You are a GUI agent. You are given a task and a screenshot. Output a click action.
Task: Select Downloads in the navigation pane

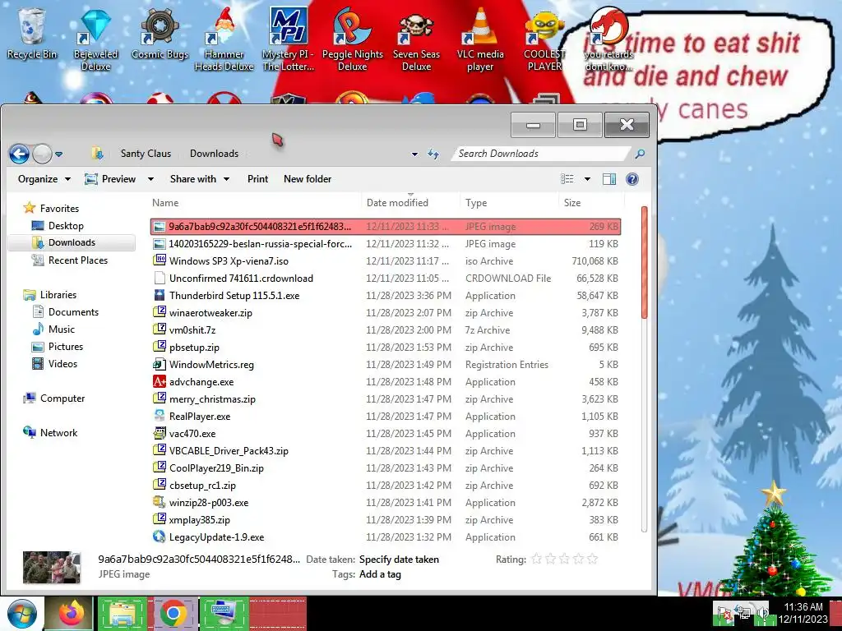click(72, 242)
